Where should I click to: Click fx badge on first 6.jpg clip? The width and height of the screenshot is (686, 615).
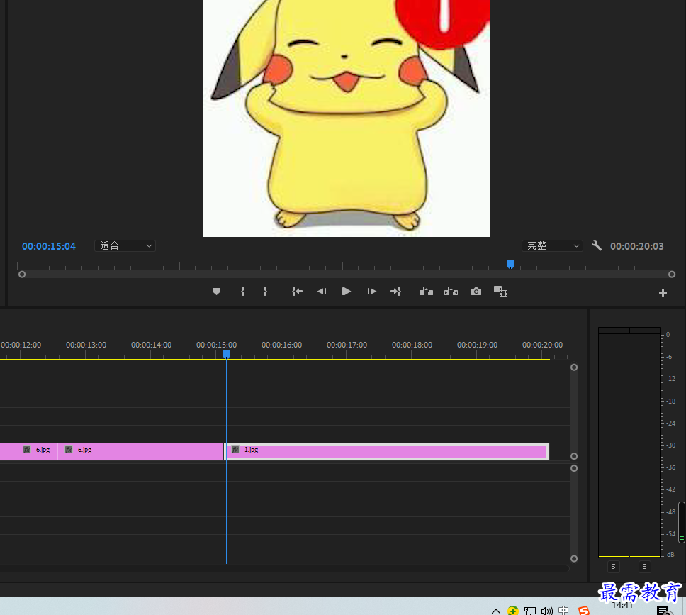[x=27, y=450]
